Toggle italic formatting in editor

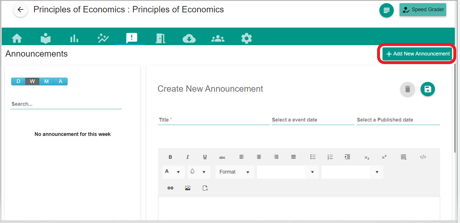point(187,157)
